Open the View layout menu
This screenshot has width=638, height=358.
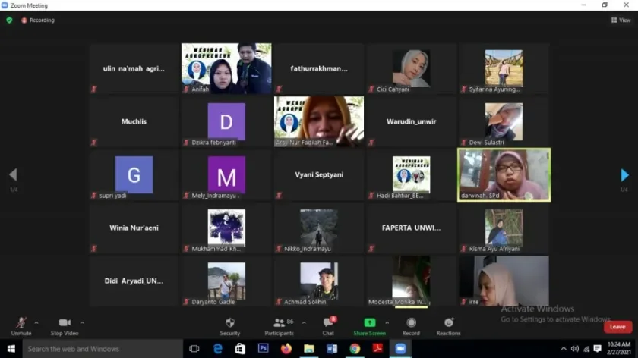621,20
